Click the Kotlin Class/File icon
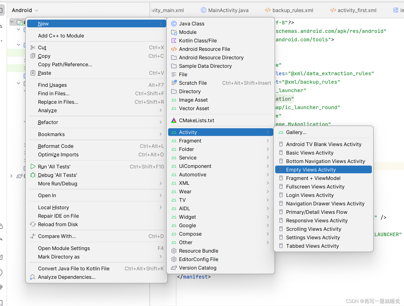The height and width of the screenshot is (306, 404). point(174,41)
